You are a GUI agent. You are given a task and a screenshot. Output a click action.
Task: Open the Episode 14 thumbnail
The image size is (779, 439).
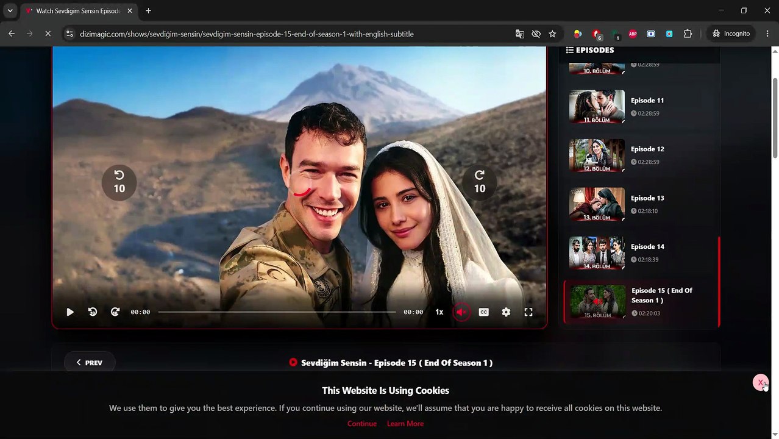(x=597, y=253)
